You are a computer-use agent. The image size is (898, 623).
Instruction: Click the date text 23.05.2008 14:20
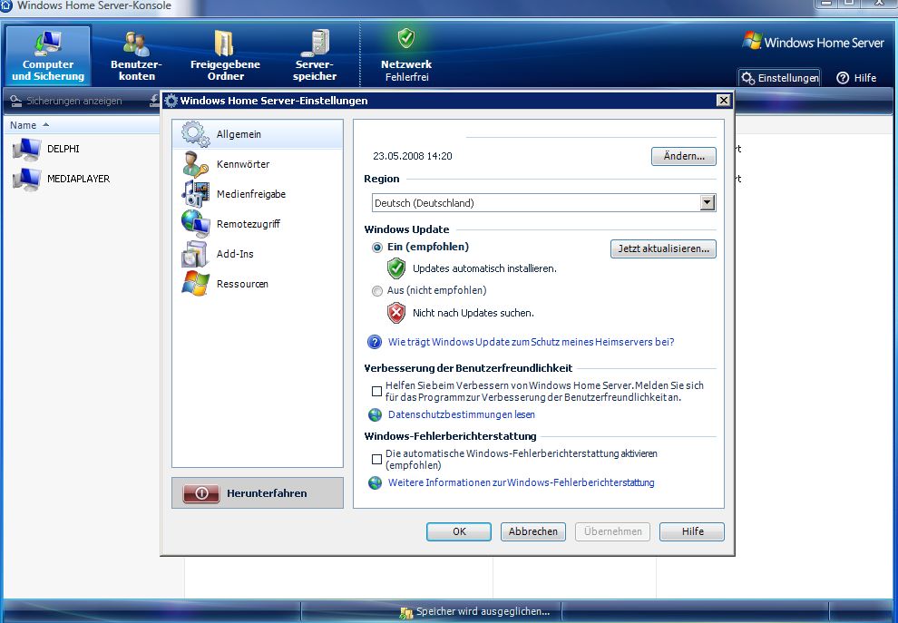(413, 156)
